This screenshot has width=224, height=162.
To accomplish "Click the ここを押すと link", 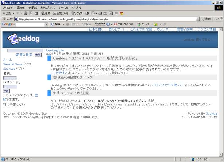I will [x=59, y=73].
